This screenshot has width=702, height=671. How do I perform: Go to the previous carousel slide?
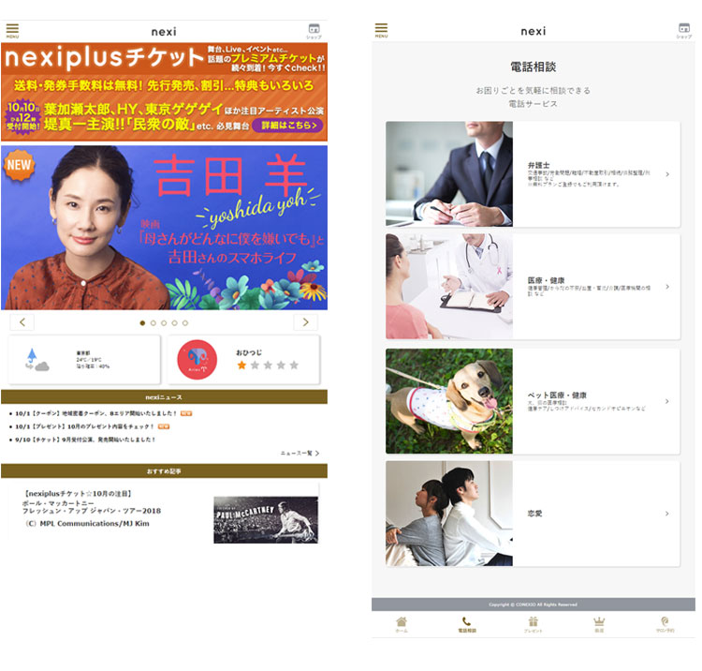pos(22,321)
